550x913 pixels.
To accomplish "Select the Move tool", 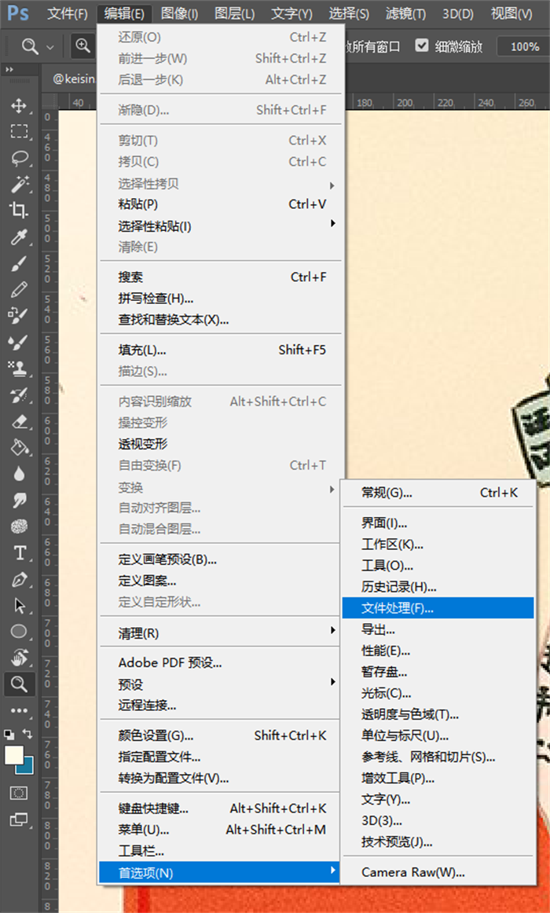I will pyautogui.click(x=19, y=105).
